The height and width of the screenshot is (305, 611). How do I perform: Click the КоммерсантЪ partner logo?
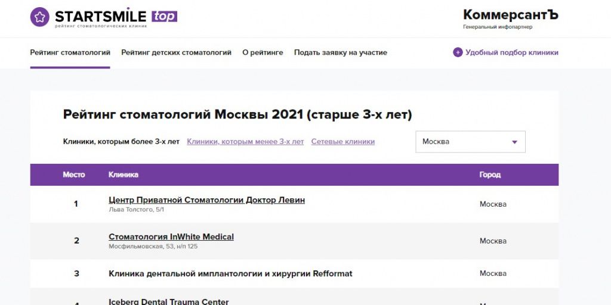511,15
